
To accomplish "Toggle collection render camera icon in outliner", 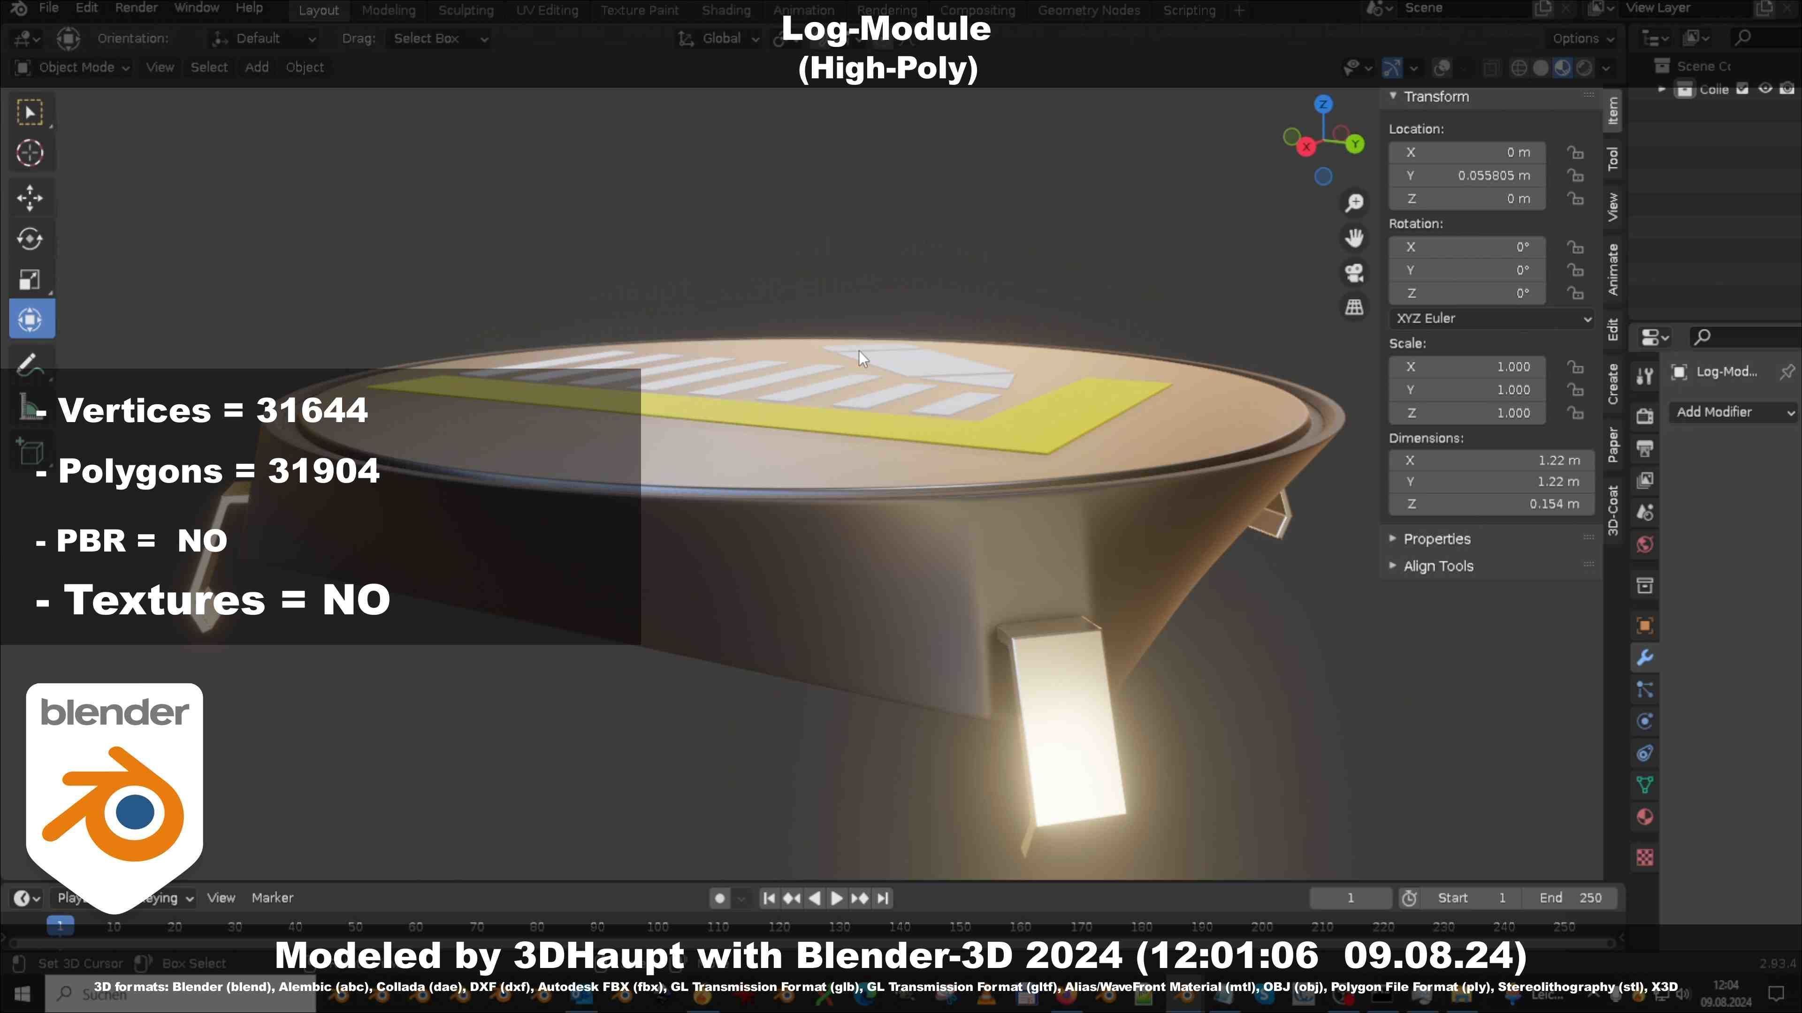I will pyautogui.click(x=1787, y=89).
